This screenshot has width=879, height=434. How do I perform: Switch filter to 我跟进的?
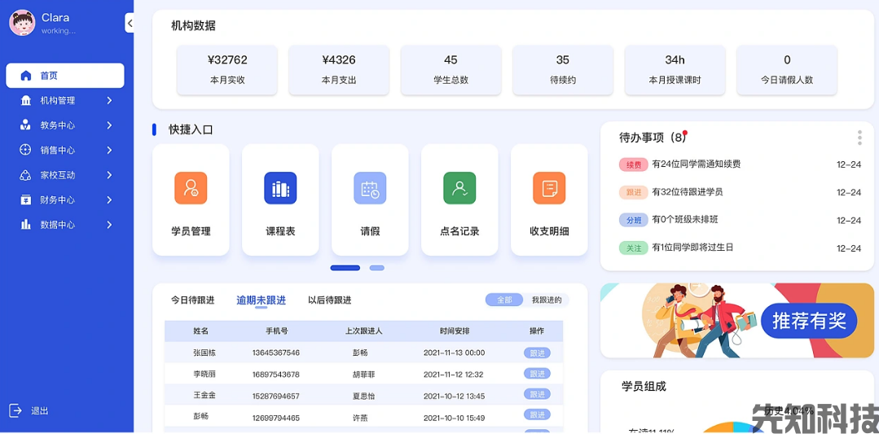[x=546, y=300]
